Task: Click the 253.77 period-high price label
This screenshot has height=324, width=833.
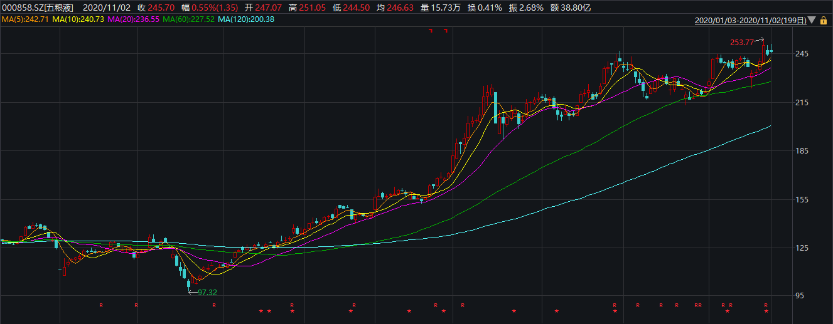Action: (741, 42)
